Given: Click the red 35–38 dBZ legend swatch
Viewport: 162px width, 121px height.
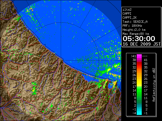Looking at the screenshot, I should pos(139,64).
